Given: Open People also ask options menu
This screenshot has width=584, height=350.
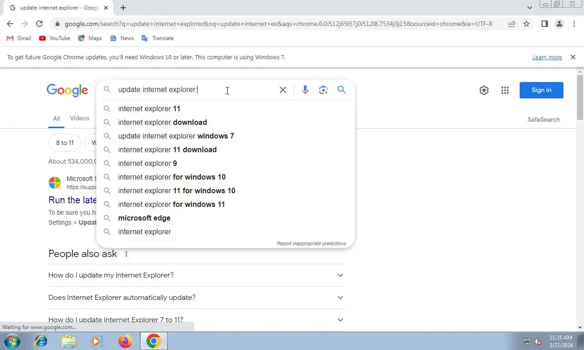Looking at the screenshot, I should [126, 254].
